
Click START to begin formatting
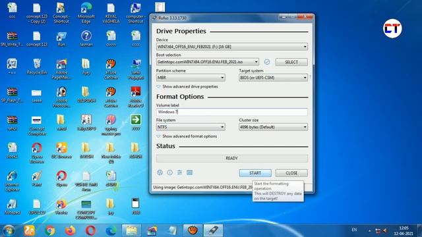pyautogui.click(x=255, y=173)
